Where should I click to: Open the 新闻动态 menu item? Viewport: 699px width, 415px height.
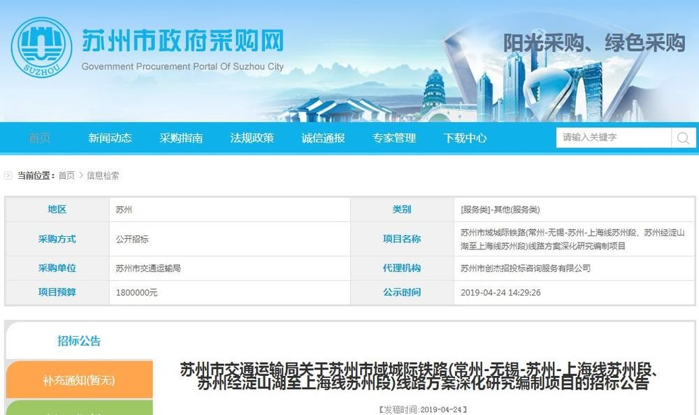pyautogui.click(x=110, y=138)
